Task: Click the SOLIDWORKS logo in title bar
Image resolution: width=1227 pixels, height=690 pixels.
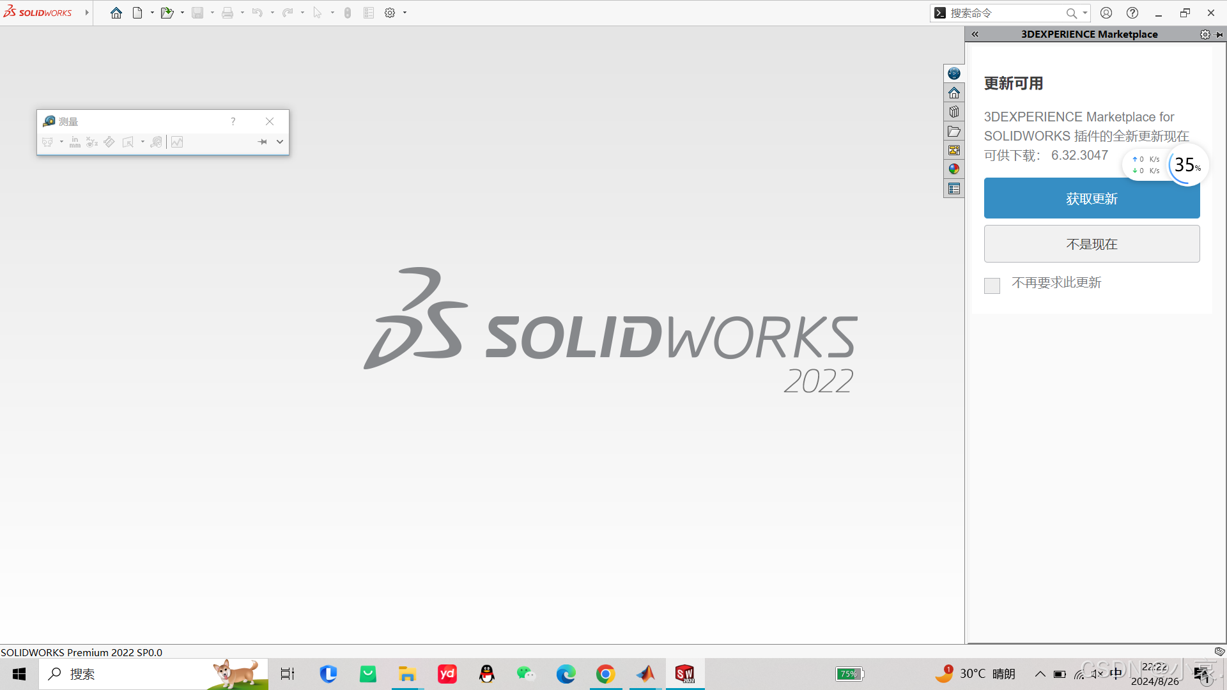Action: pos(38,12)
